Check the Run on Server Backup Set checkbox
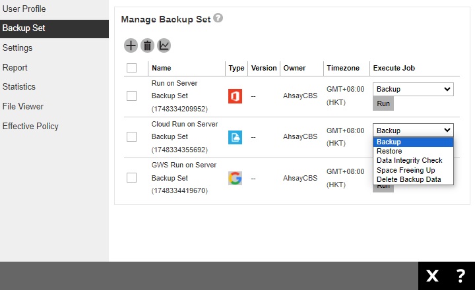 click(131, 96)
